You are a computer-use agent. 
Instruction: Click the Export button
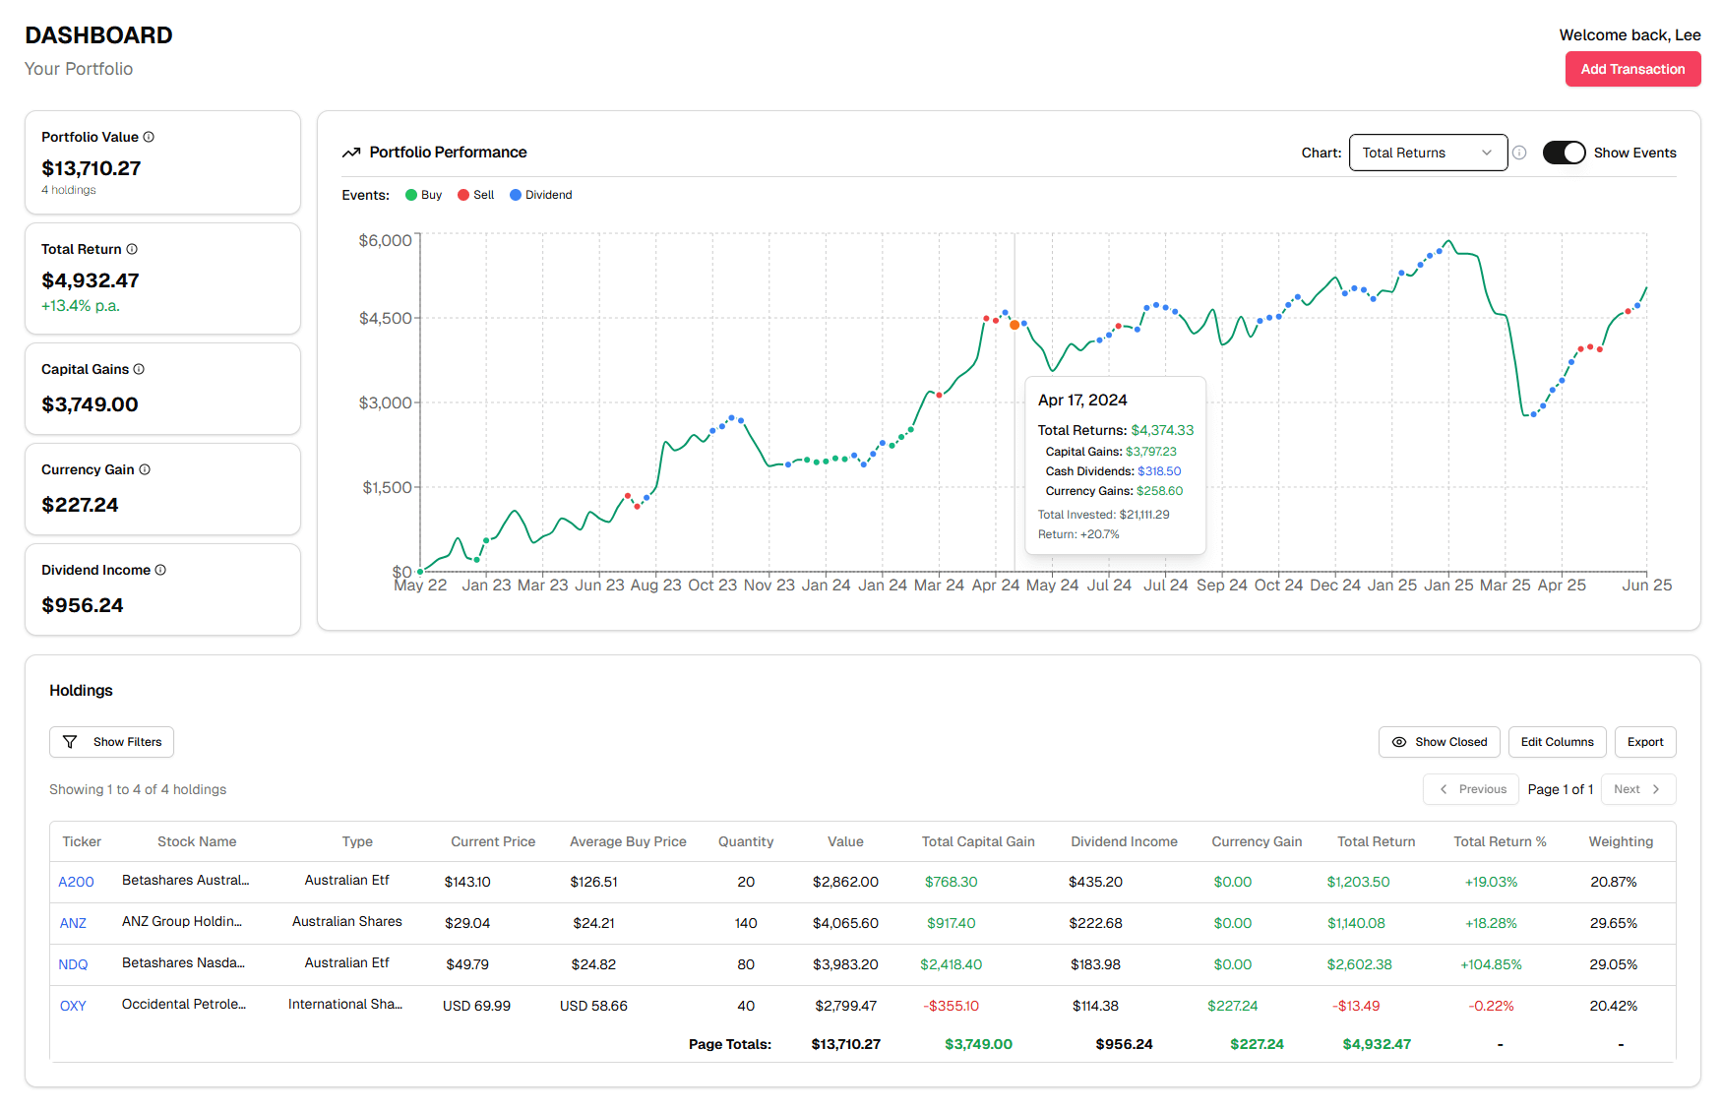click(1644, 742)
